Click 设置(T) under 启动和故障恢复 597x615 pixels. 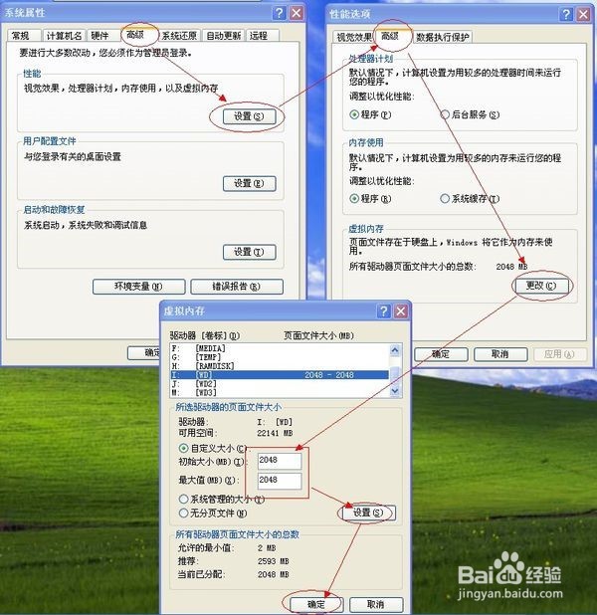click(x=249, y=252)
